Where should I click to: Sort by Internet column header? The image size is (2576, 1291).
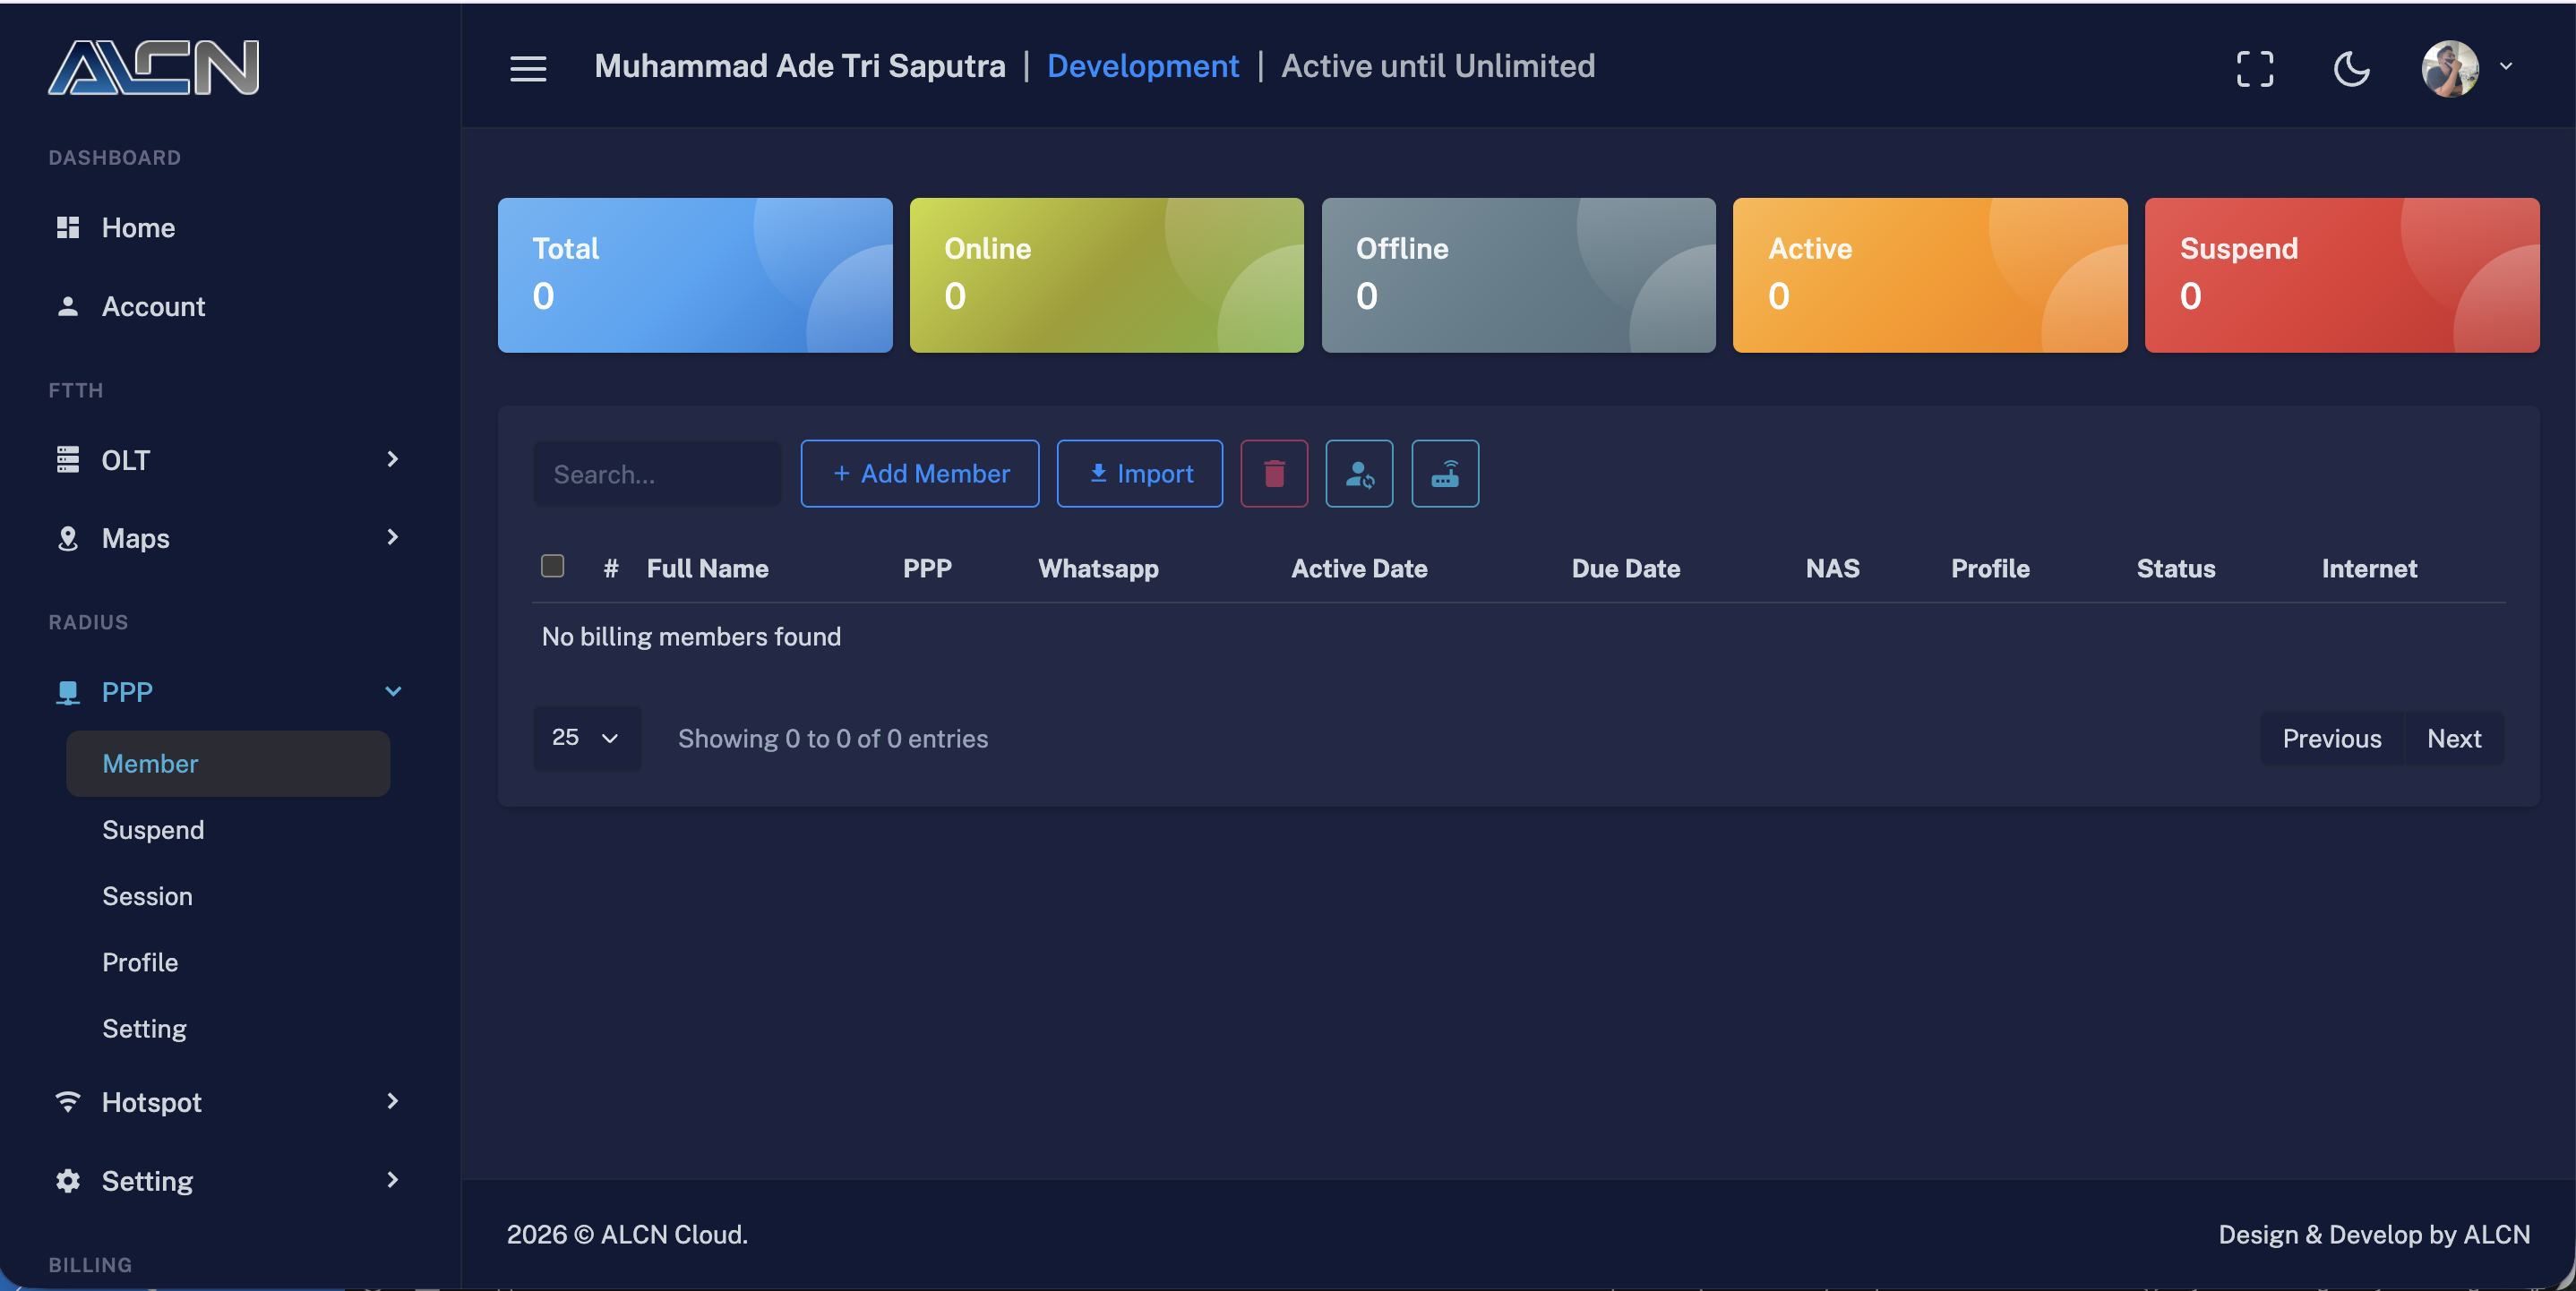click(2369, 568)
